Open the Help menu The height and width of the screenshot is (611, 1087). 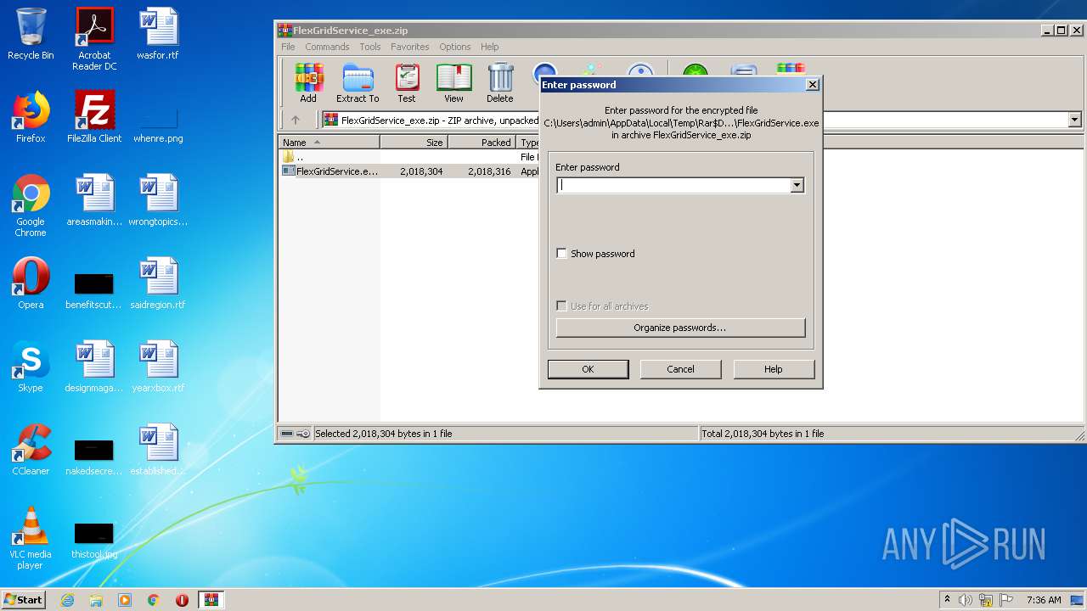490,47
